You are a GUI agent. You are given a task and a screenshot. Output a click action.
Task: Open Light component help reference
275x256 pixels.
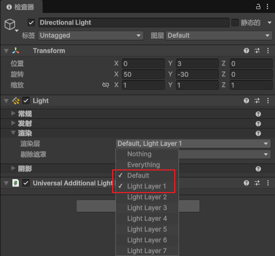point(246,101)
